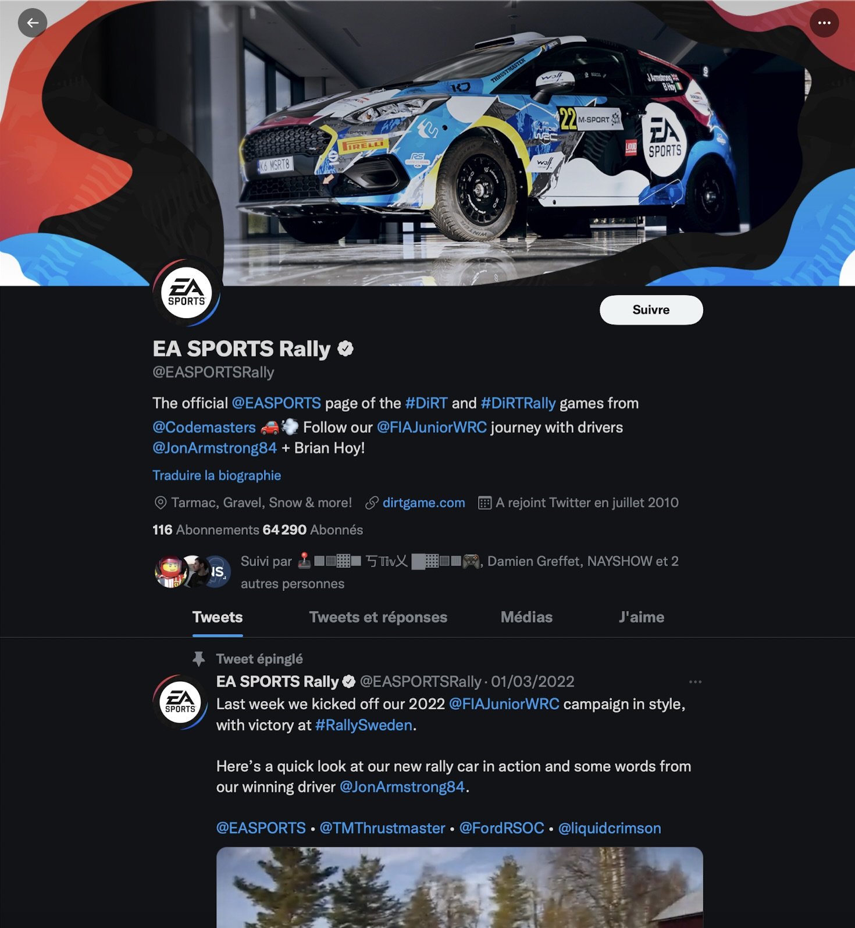This screenshot has height=928, width=855.
Task: View the 116 Abonnements list
Action: click(x=205, y=530)
